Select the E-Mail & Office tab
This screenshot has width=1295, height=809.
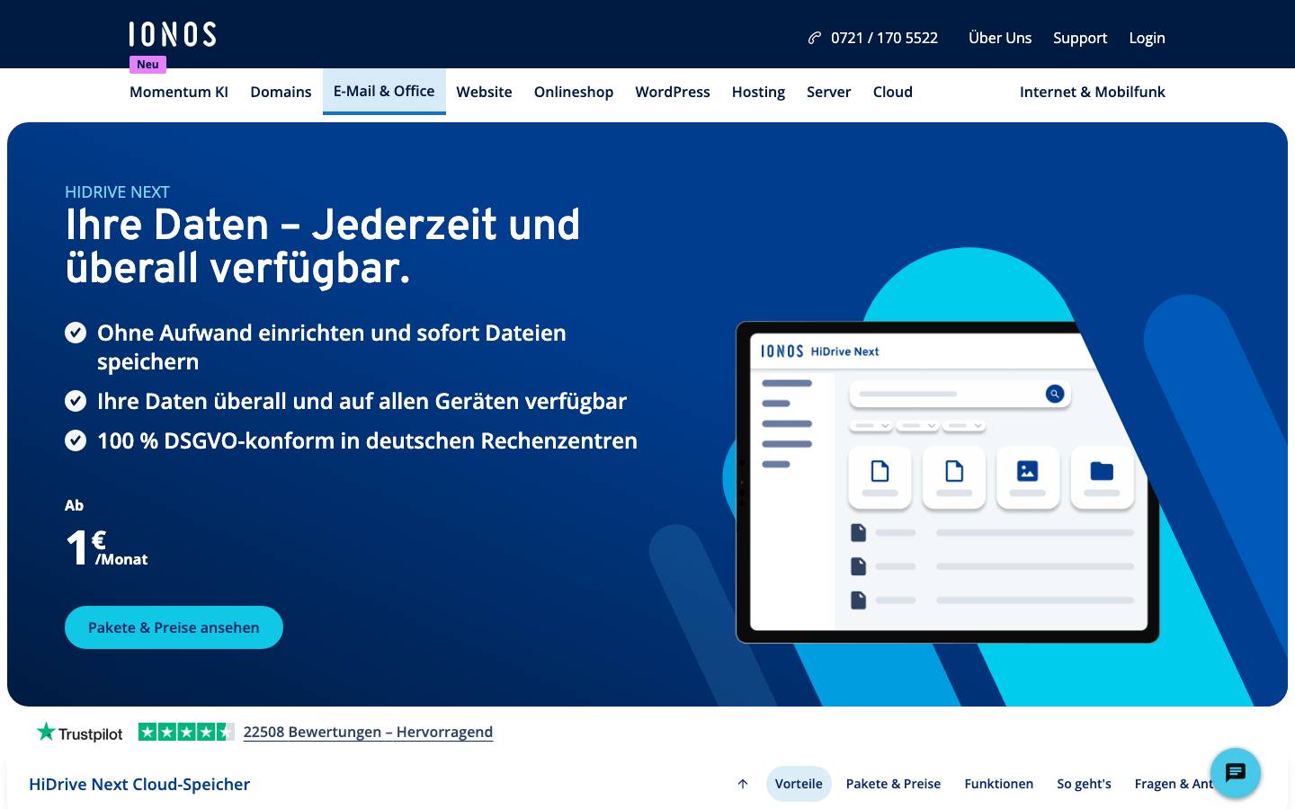(384, 91)
